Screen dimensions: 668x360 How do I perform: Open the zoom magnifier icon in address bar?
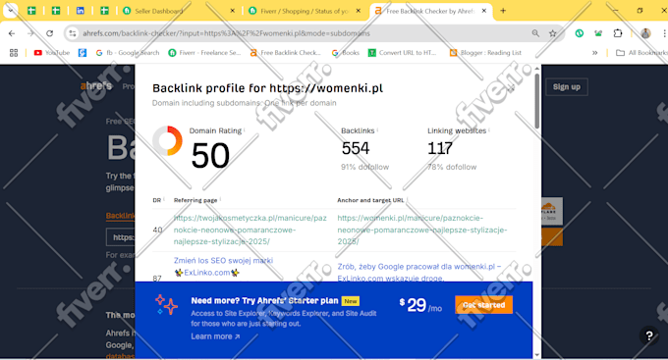[x=535, y=33]
